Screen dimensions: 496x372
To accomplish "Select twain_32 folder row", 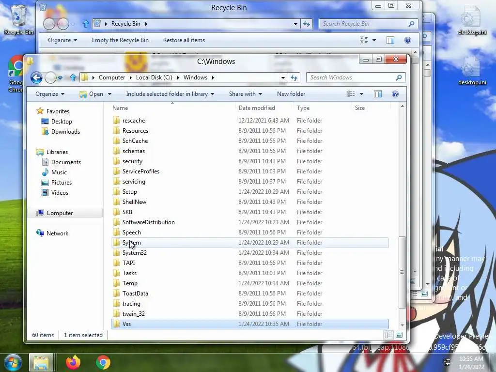I will coord(250,314).
